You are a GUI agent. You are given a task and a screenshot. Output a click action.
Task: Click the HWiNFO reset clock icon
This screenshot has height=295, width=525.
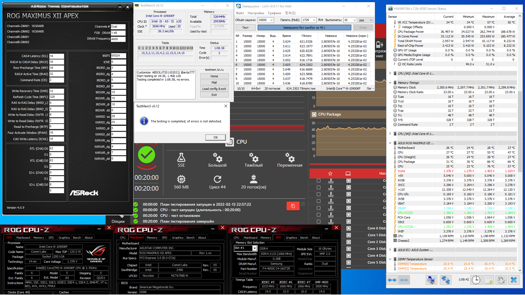point(476,280)
